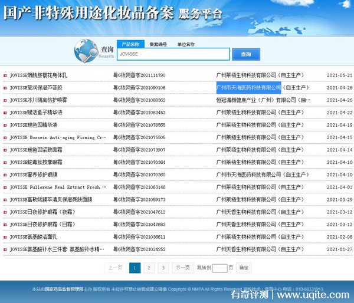Click red bullet icon beside JOVISSE氨基酸洁面乳
The width and height of the screenshot is (354, 303).
coord(5,236)
